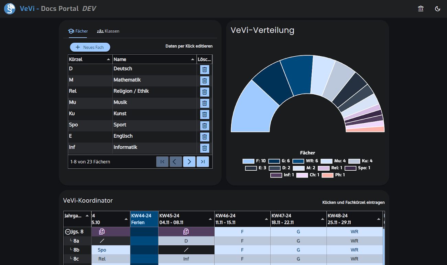Viewport: 447px width, 265px height.
Task: Click the VeVi logo icon
Action: pyautogui.click(x=10, y=9)
